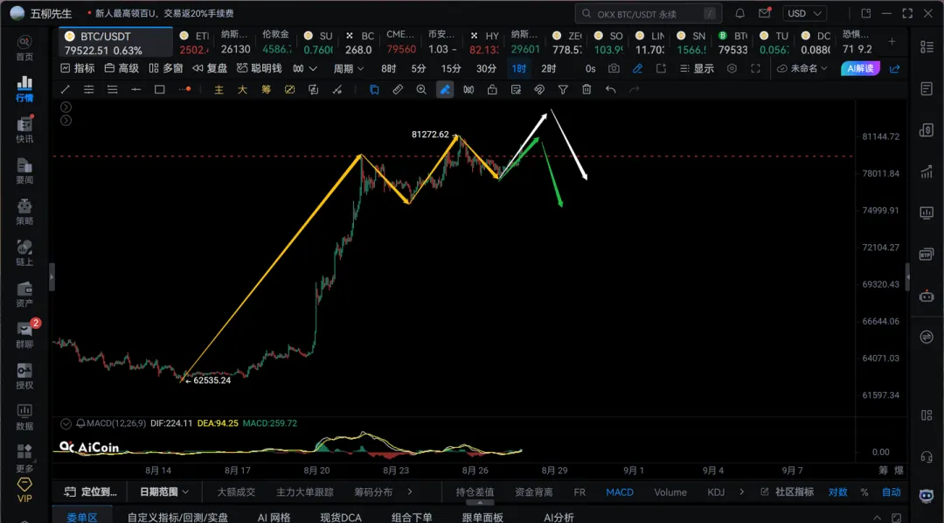944x523 pixels.
Task: Switch to the 委单区 tab
Action: point(82,517)
